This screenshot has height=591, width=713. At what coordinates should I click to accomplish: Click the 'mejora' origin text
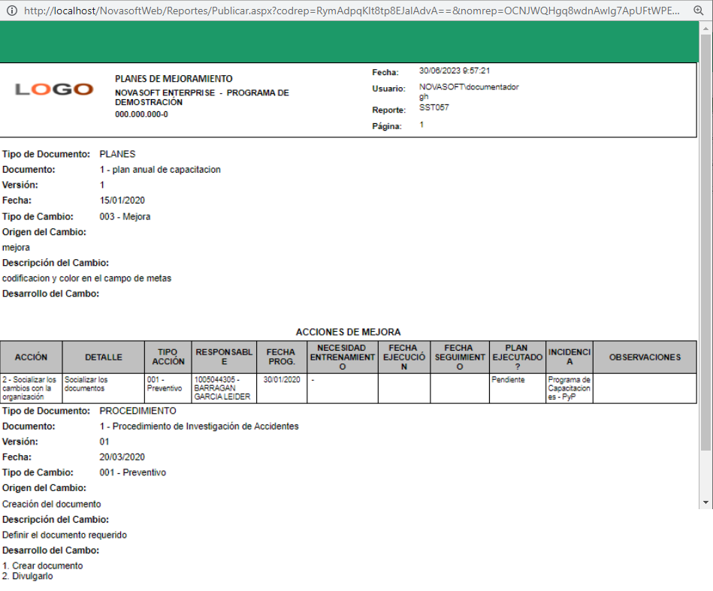pyautogui.click(x=16, y=248)
